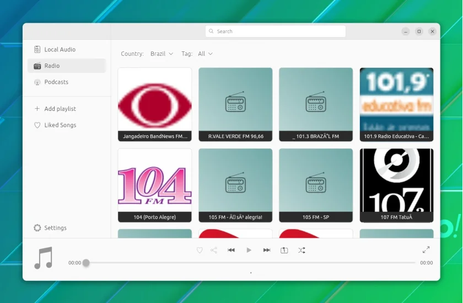Image resolution: width=463 pixels, height=303 pixels.
Task: Toggle repeat-one mode
Action: coord(284,251)
